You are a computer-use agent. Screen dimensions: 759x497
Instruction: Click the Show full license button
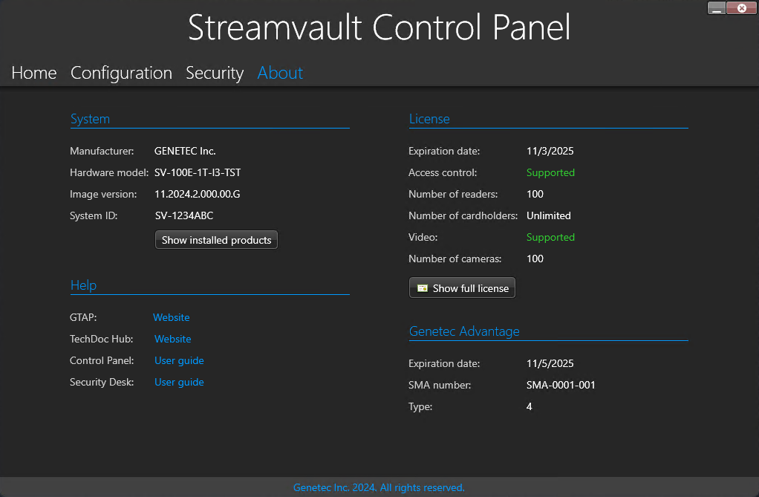[462, 288]
